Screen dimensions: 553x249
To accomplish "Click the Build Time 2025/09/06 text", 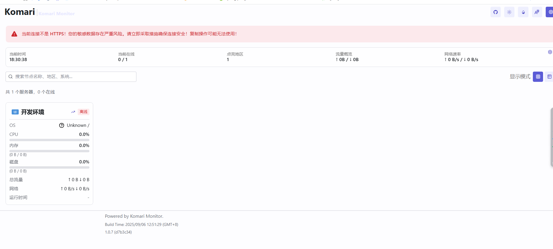I will pyautogui.click(x=141, y=225).
